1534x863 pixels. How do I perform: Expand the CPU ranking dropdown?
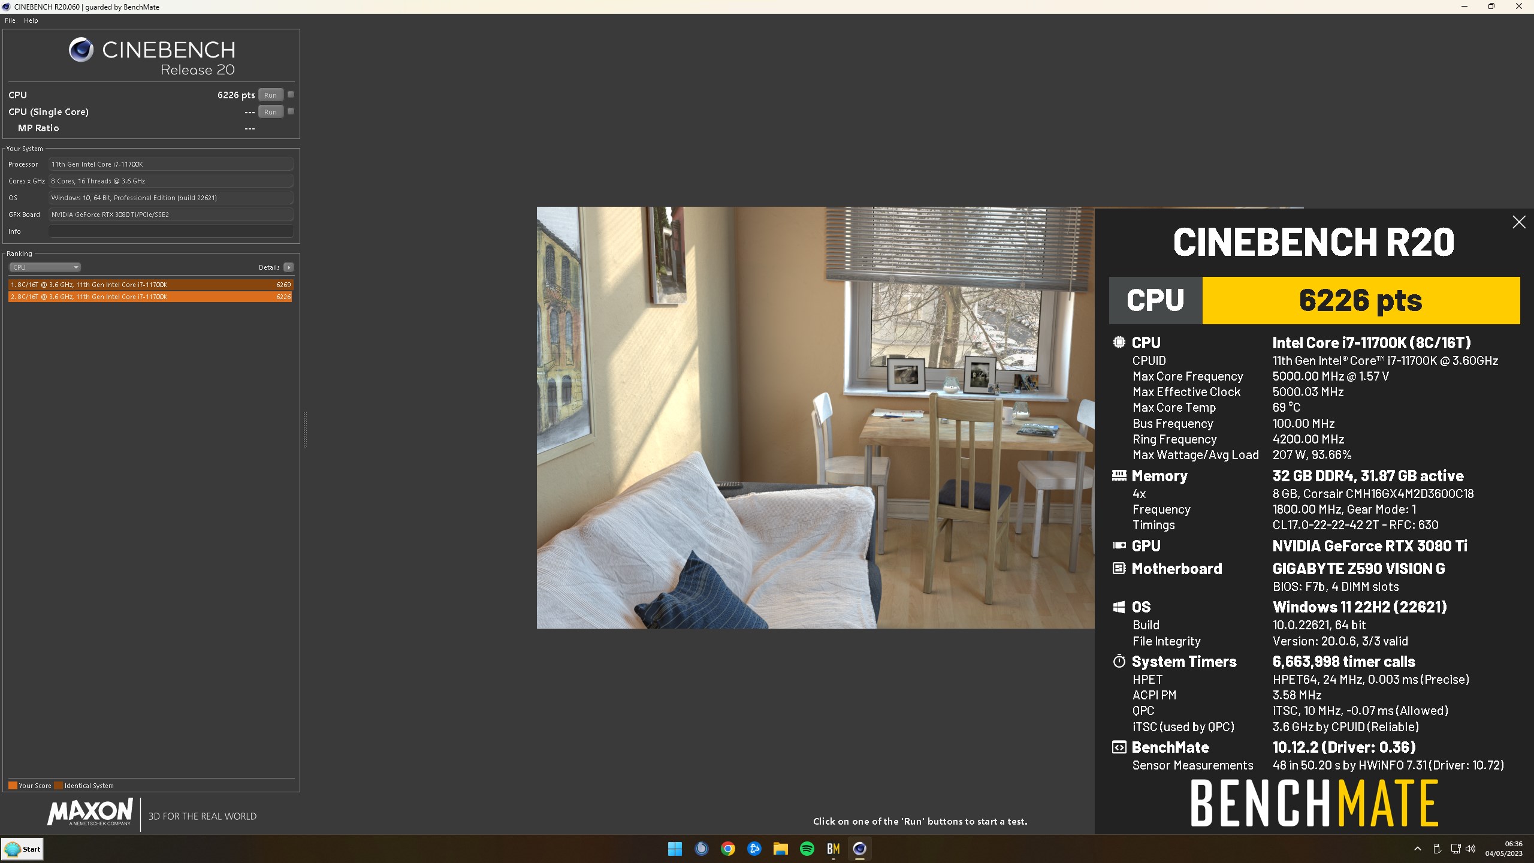pyautogui.click(x=44, y=267)
